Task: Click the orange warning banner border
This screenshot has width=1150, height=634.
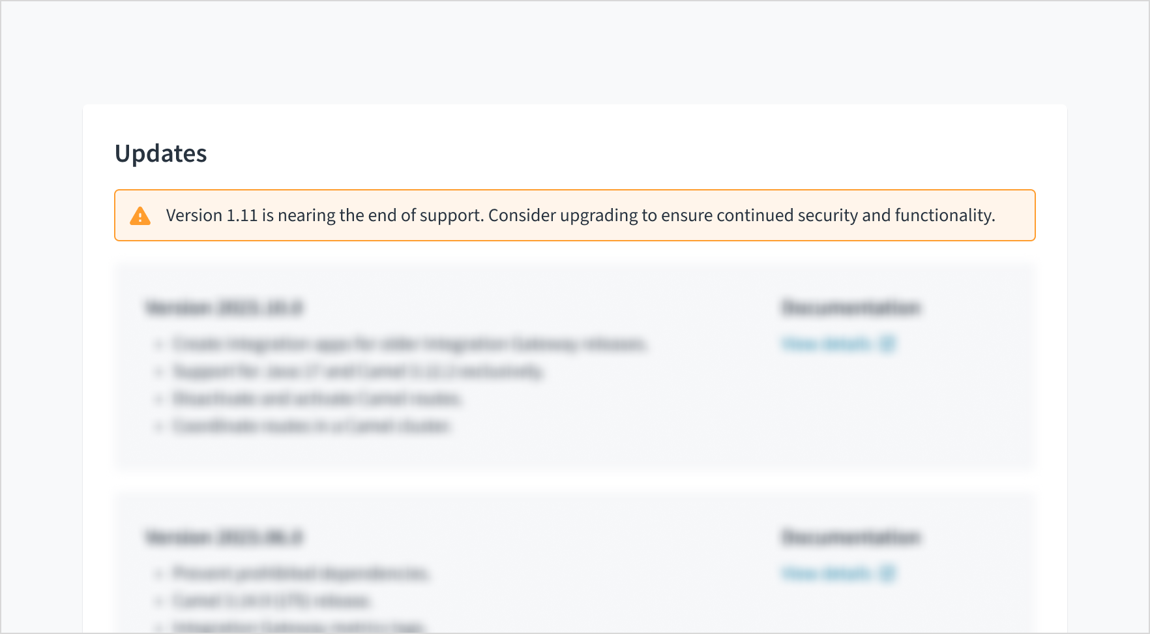Action: [x=575, y=190]
